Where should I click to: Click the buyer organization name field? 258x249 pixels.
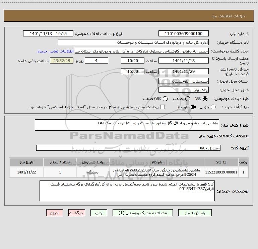click(133, 42)
